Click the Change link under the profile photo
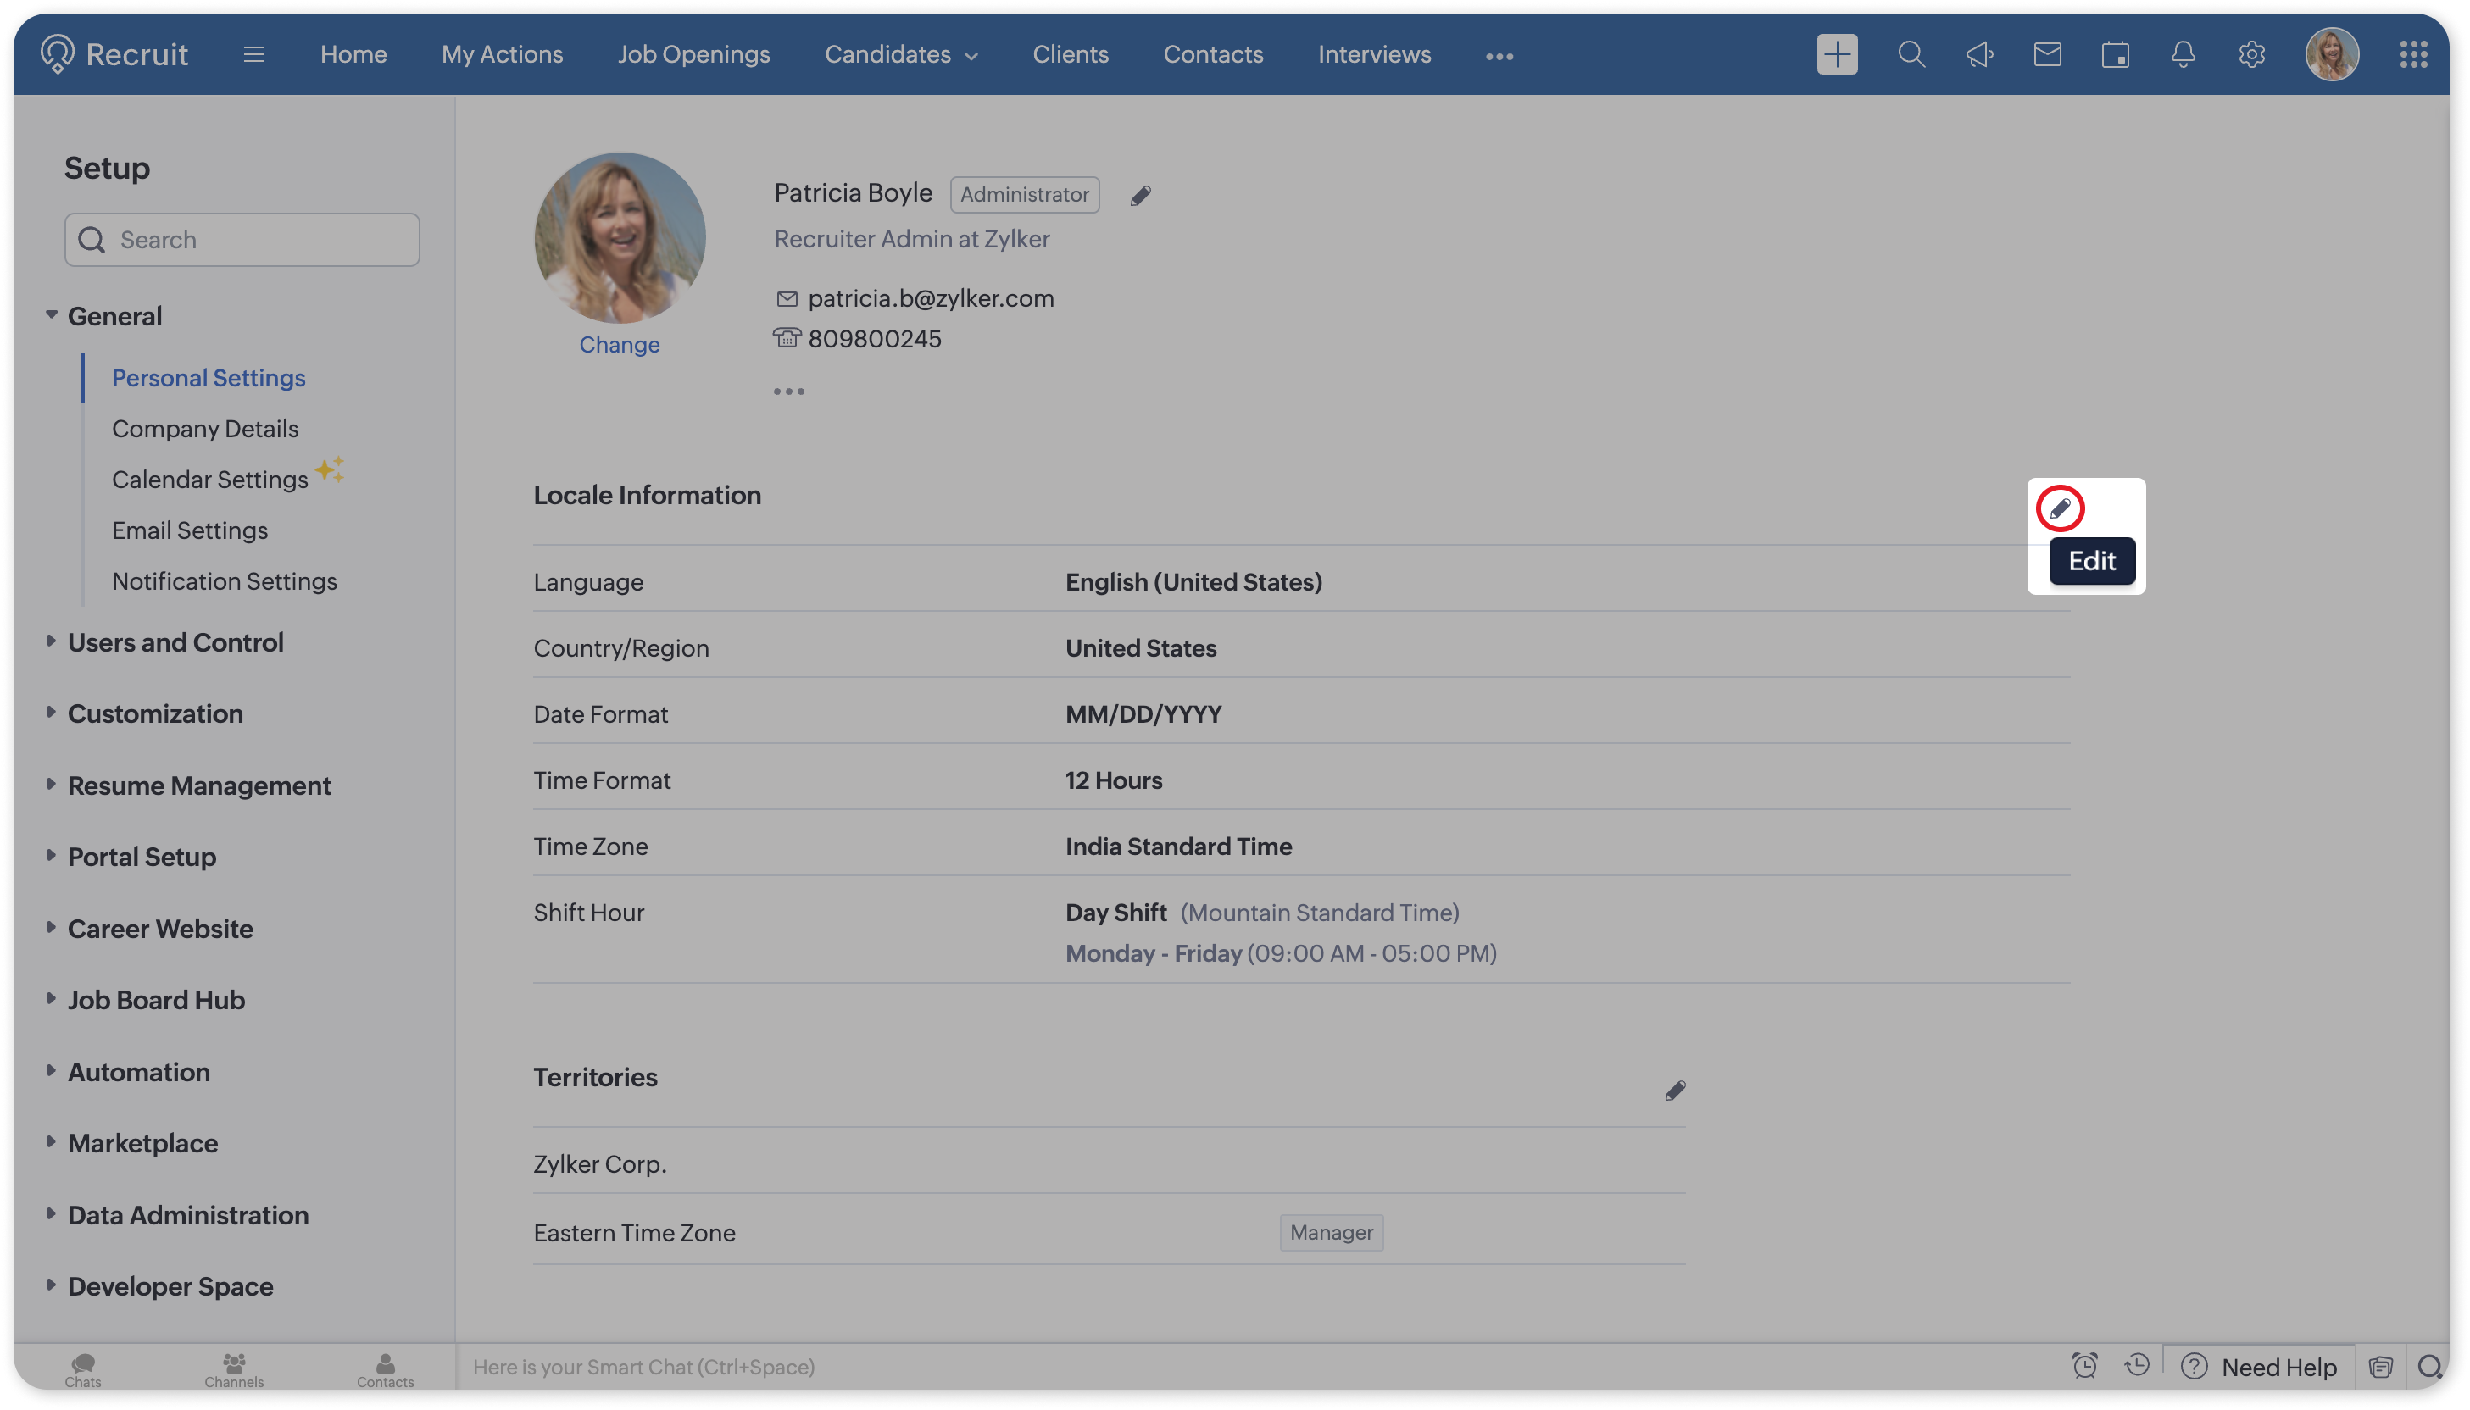The height and width of the screenshot is (1410, 2470). point(619,345)
